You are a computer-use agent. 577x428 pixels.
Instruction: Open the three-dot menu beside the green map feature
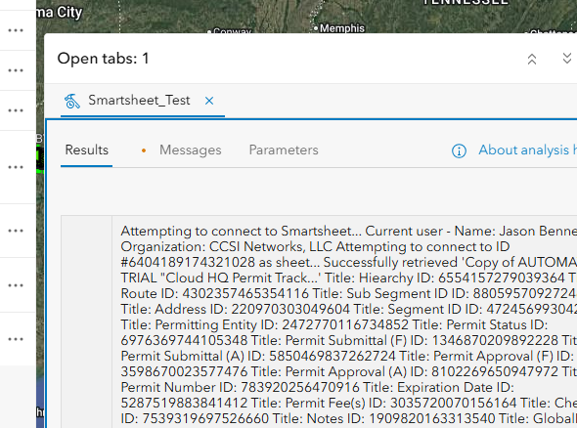[x=16, y=167]
